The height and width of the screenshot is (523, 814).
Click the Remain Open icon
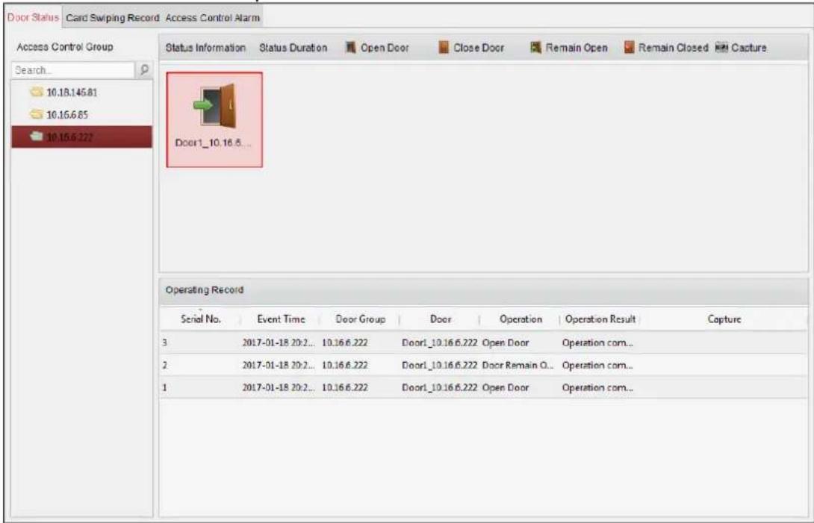(535, 48)
